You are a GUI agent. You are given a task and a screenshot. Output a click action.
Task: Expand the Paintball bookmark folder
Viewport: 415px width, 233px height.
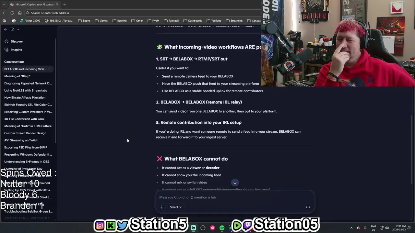171,21
